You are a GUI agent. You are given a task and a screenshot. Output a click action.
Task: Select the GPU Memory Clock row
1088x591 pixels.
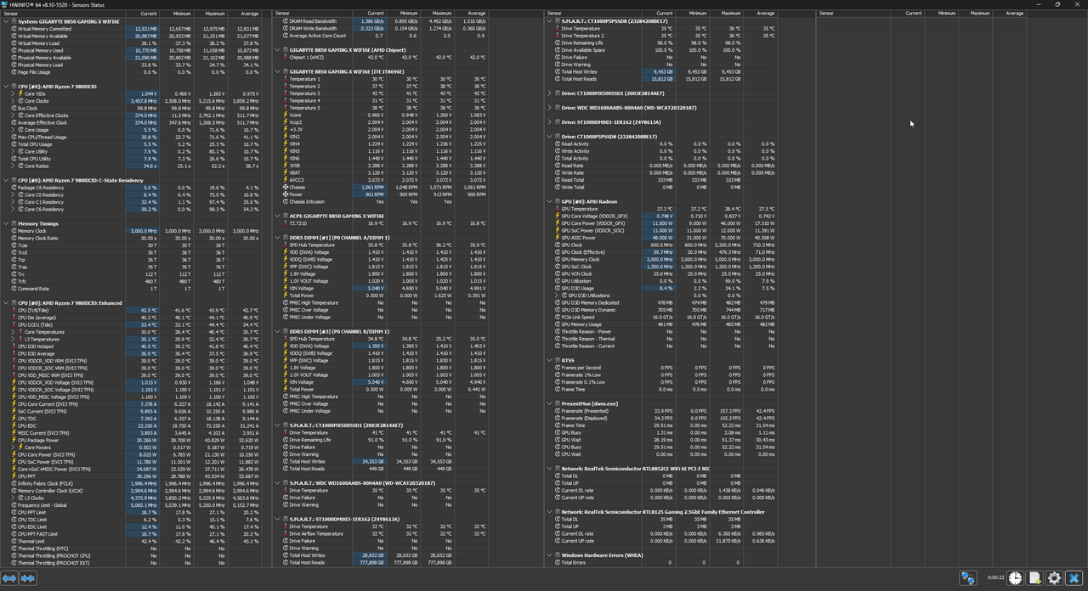click(661, 260)
